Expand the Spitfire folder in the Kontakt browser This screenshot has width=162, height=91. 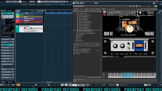[x=76, y=36]
